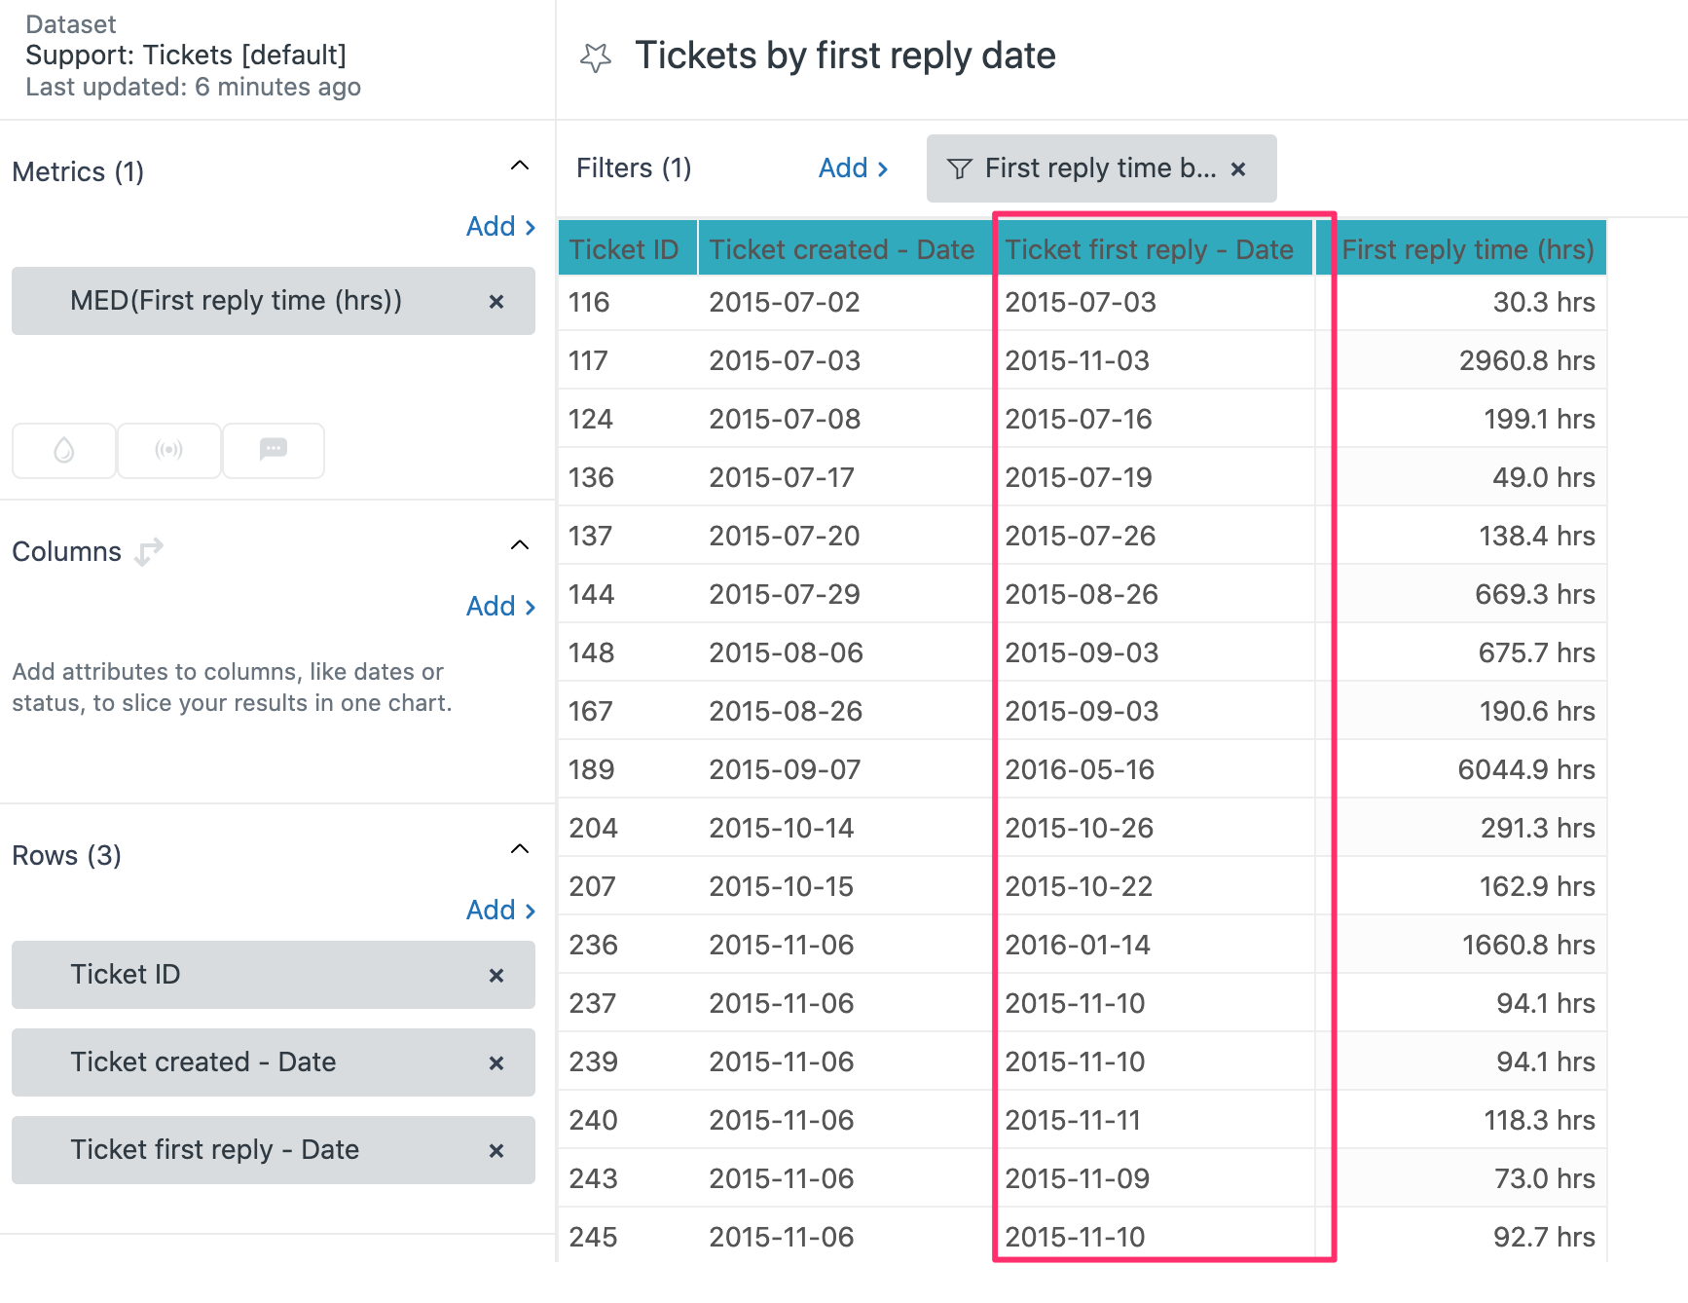
Task: Add an attribute to Columns
Action: (500, 607)
